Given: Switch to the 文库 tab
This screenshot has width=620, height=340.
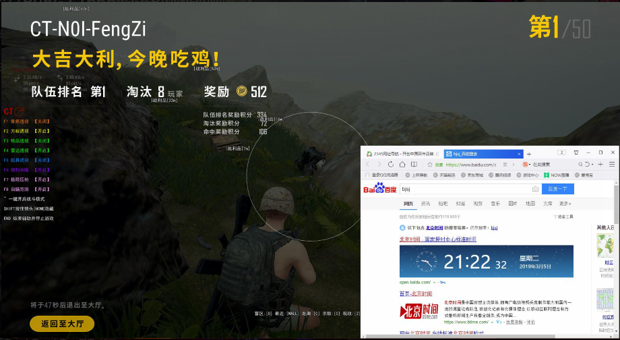Looking at the screenshot, I should click(x=548, y=204).
